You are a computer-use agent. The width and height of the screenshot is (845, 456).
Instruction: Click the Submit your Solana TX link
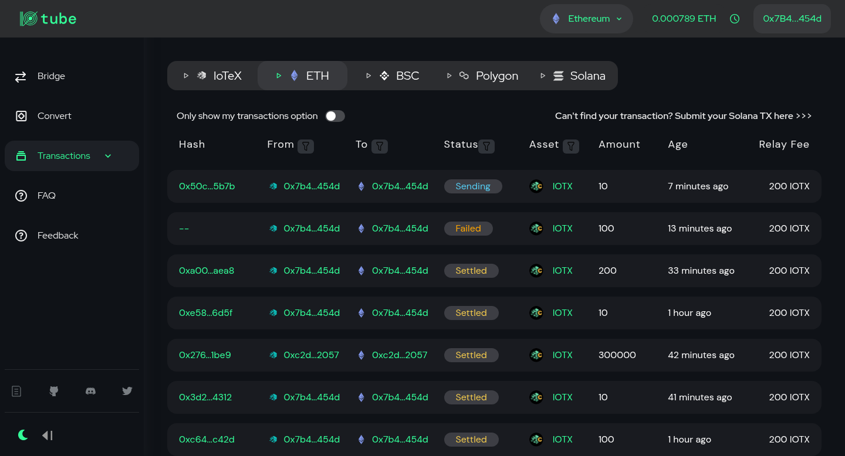tap(683, 116)
